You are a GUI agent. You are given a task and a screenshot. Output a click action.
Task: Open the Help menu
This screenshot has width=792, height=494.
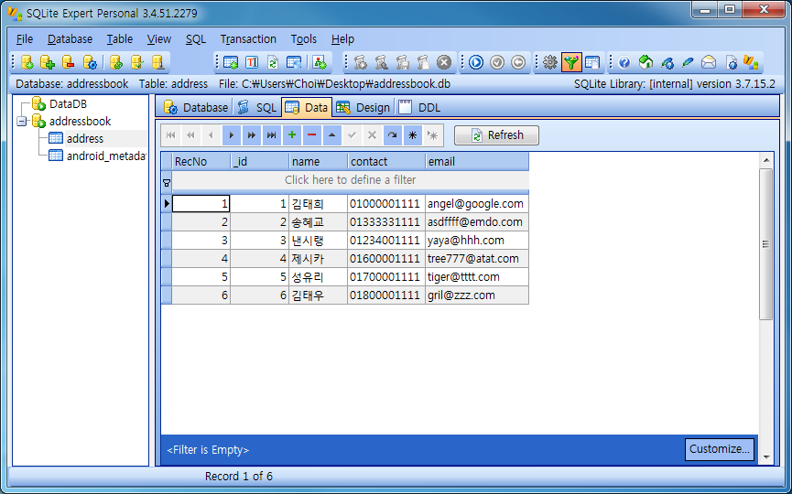[342, 39]
